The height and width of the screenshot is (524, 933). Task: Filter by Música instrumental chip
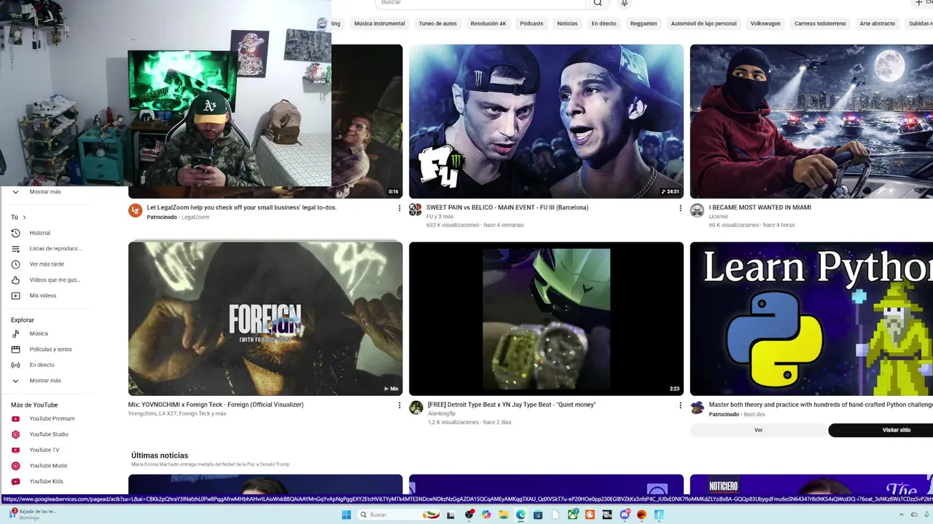tap(379, 23)
